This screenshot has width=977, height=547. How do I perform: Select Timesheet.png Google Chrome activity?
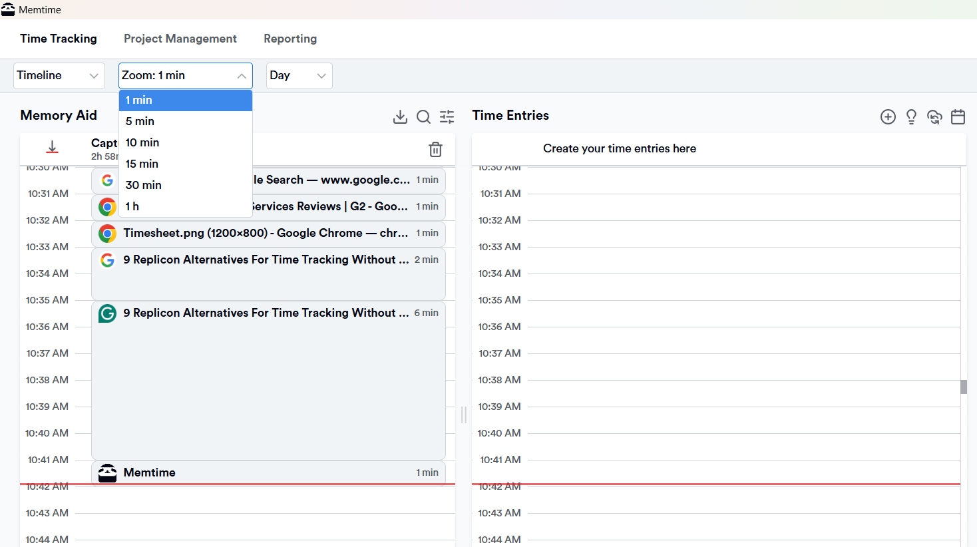point(268,234)
